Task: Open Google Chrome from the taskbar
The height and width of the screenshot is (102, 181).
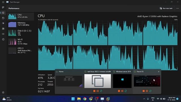Action: (x=85, y=99)
